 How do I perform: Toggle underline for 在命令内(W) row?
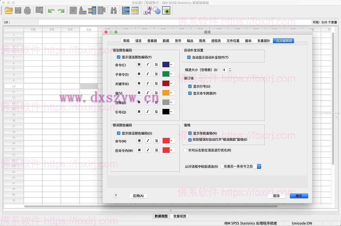156,150
